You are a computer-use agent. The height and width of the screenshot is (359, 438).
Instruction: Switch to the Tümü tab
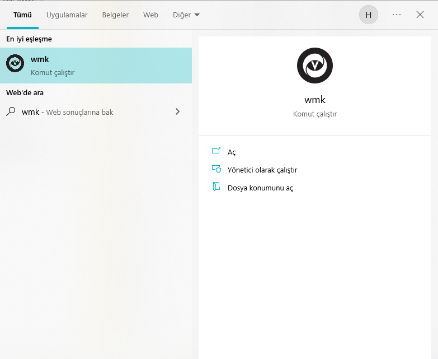(22, 15)
